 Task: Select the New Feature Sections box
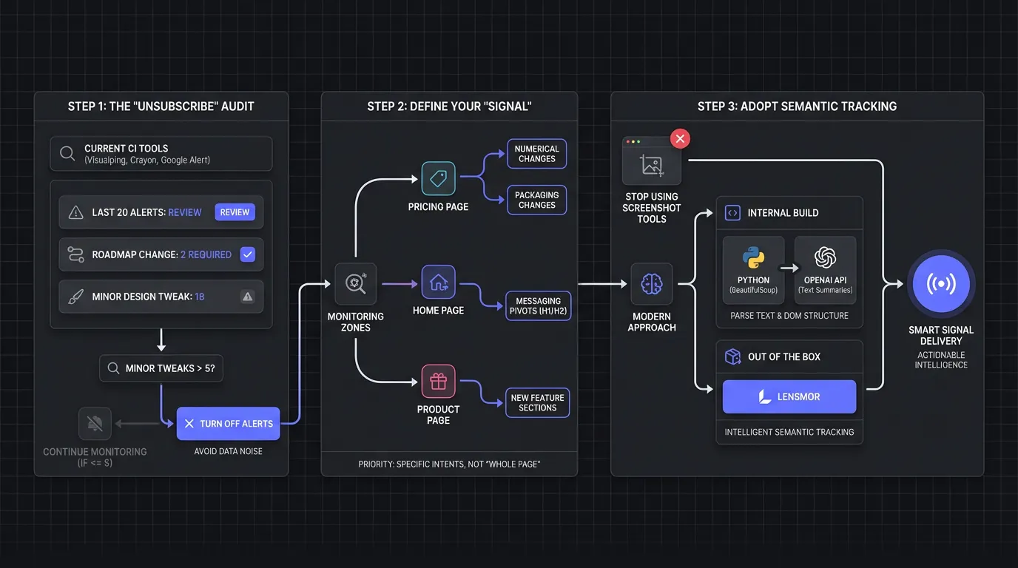tap(537, 402)
